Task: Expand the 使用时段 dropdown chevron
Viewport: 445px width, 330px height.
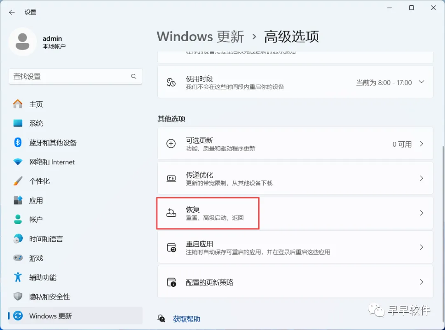Action: (x=422, y=82)
